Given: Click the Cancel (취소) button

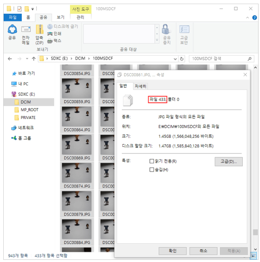Looking at the screenshot, I should [203, 251].
